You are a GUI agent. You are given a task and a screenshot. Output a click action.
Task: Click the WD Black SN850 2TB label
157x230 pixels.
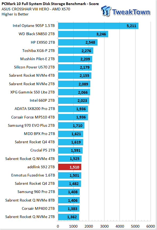pyautogui.click(x=37, y=34)
